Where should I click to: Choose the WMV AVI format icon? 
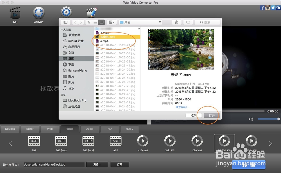[x=251, y=141]
